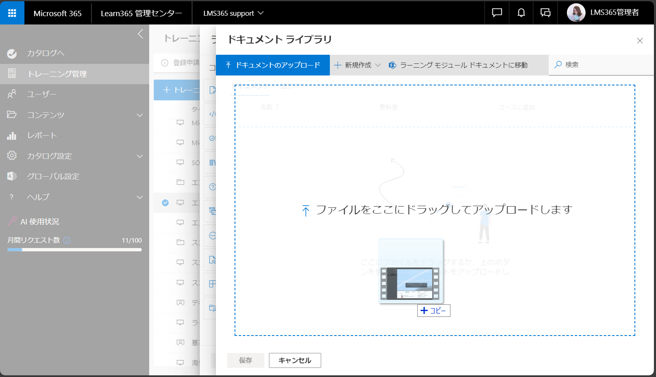This screenshot has width=656, height=377.
Task: Collapse the left navigation sidebar
Action: click(140, 34)
